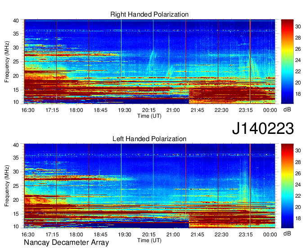Click 40 MHz tick on left-handed plot

[16, 145]
